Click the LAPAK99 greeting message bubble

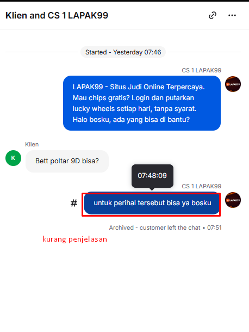(142, 103)
